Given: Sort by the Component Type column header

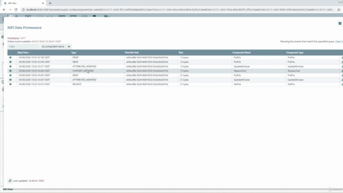Looking at the screenshot, I should (x=295, y=53).
